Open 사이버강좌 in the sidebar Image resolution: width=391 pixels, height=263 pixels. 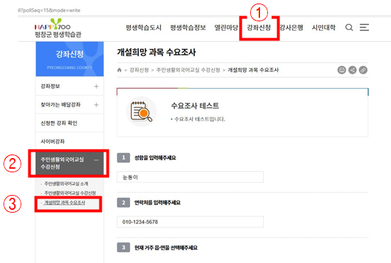pyautogui.click(x=70, y=142)
